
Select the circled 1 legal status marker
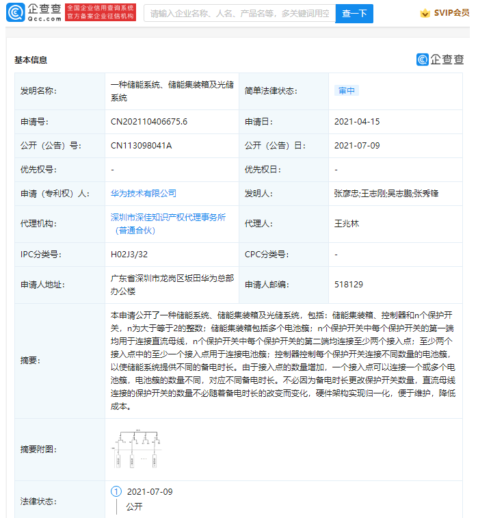116,491
